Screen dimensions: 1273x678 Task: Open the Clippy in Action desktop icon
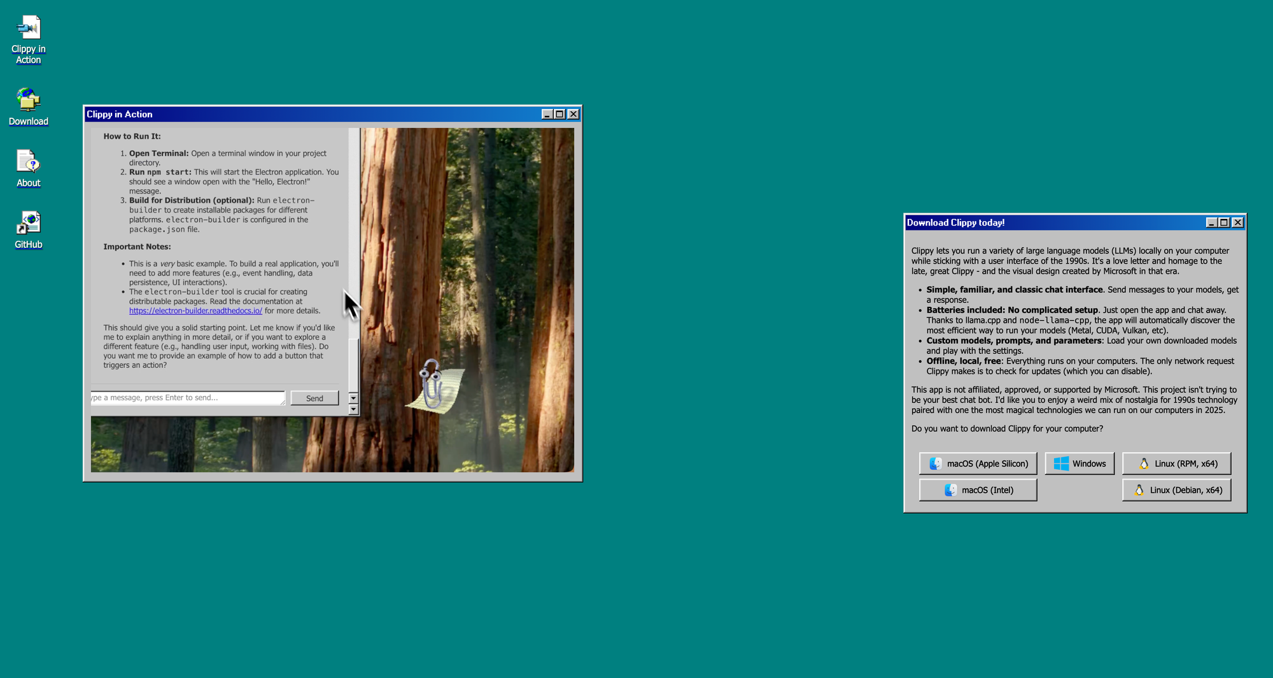(28, 39)
